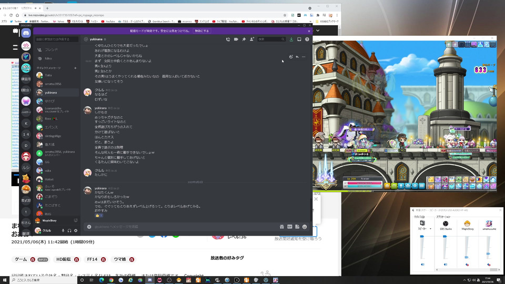Screen dimensions: 505x284
Task: Open the emoji picker
Action: click(x=305, y=227)
